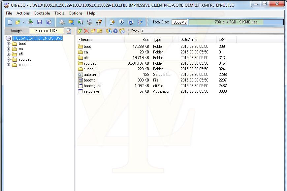
Task: Click the LBA value 3033
Action: click(x=223, y=91)
